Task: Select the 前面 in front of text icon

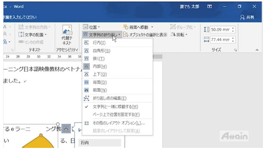Action: coord(87,90)
